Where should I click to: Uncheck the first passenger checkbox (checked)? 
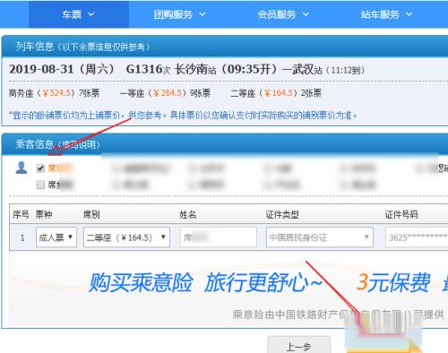[x=40, y=168]
